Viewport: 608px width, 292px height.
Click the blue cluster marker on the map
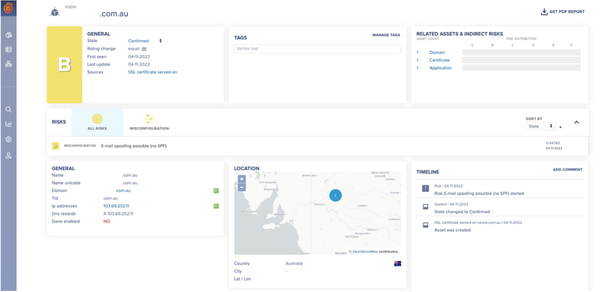(335, 196)
